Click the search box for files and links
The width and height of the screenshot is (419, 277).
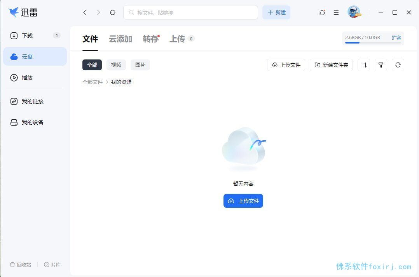(x=190, y=12)
